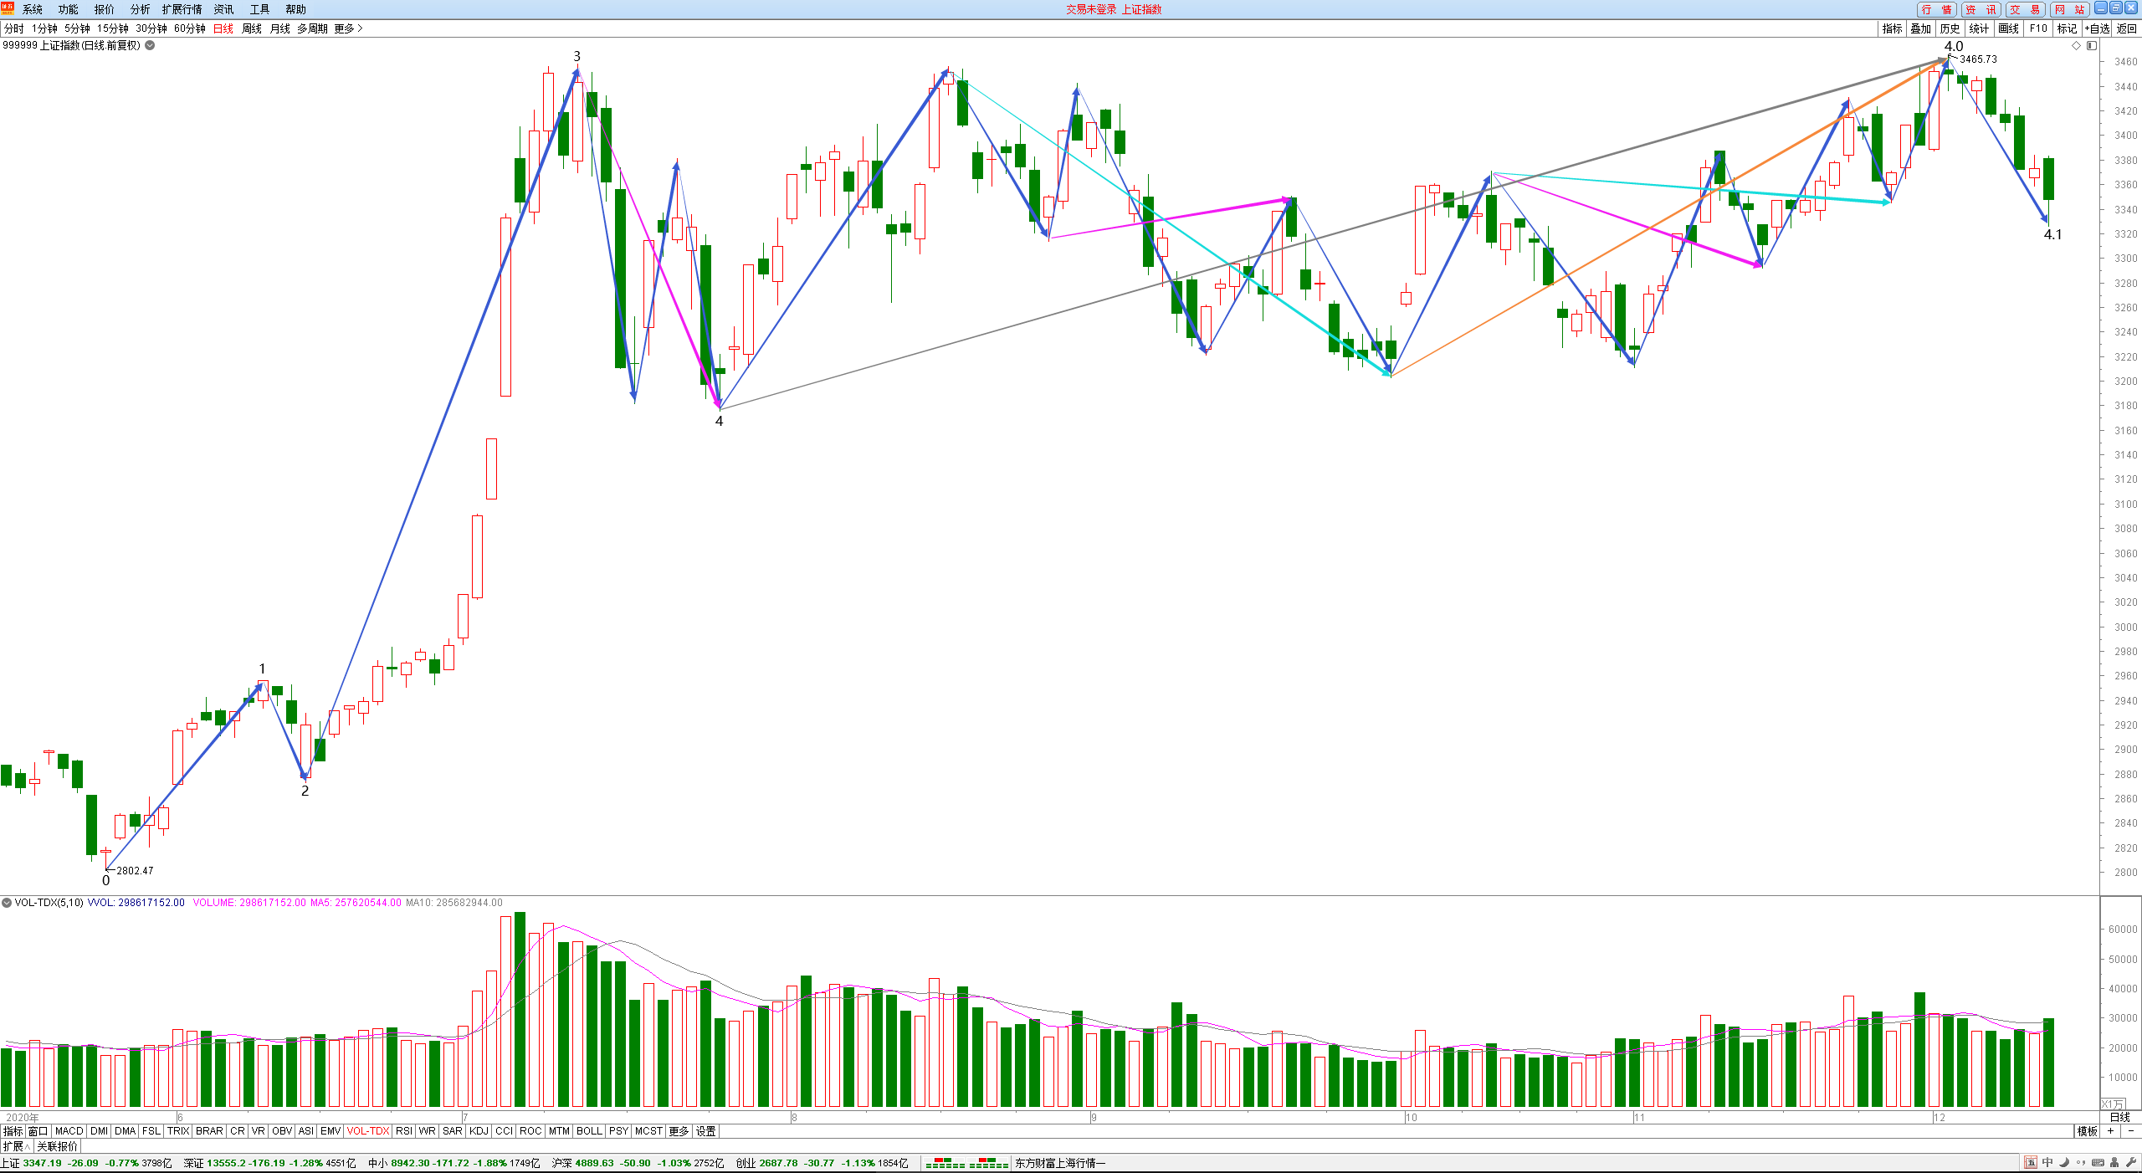Screen dimensions: 2142x1173
Task: Zoom out chart with the − button
Action: 2130,1131
